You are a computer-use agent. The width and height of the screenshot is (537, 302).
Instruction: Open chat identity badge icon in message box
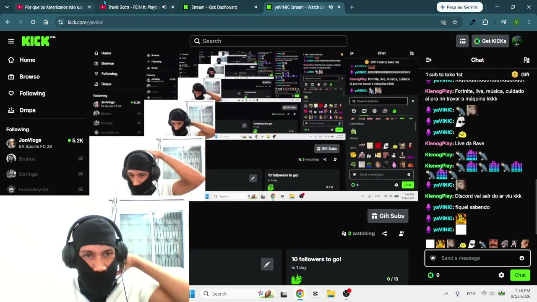[x=433, y=258]
